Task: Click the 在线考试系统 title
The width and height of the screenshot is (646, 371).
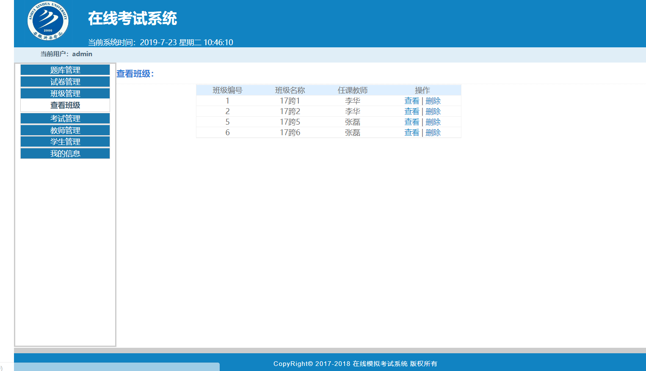Action: 133,19
